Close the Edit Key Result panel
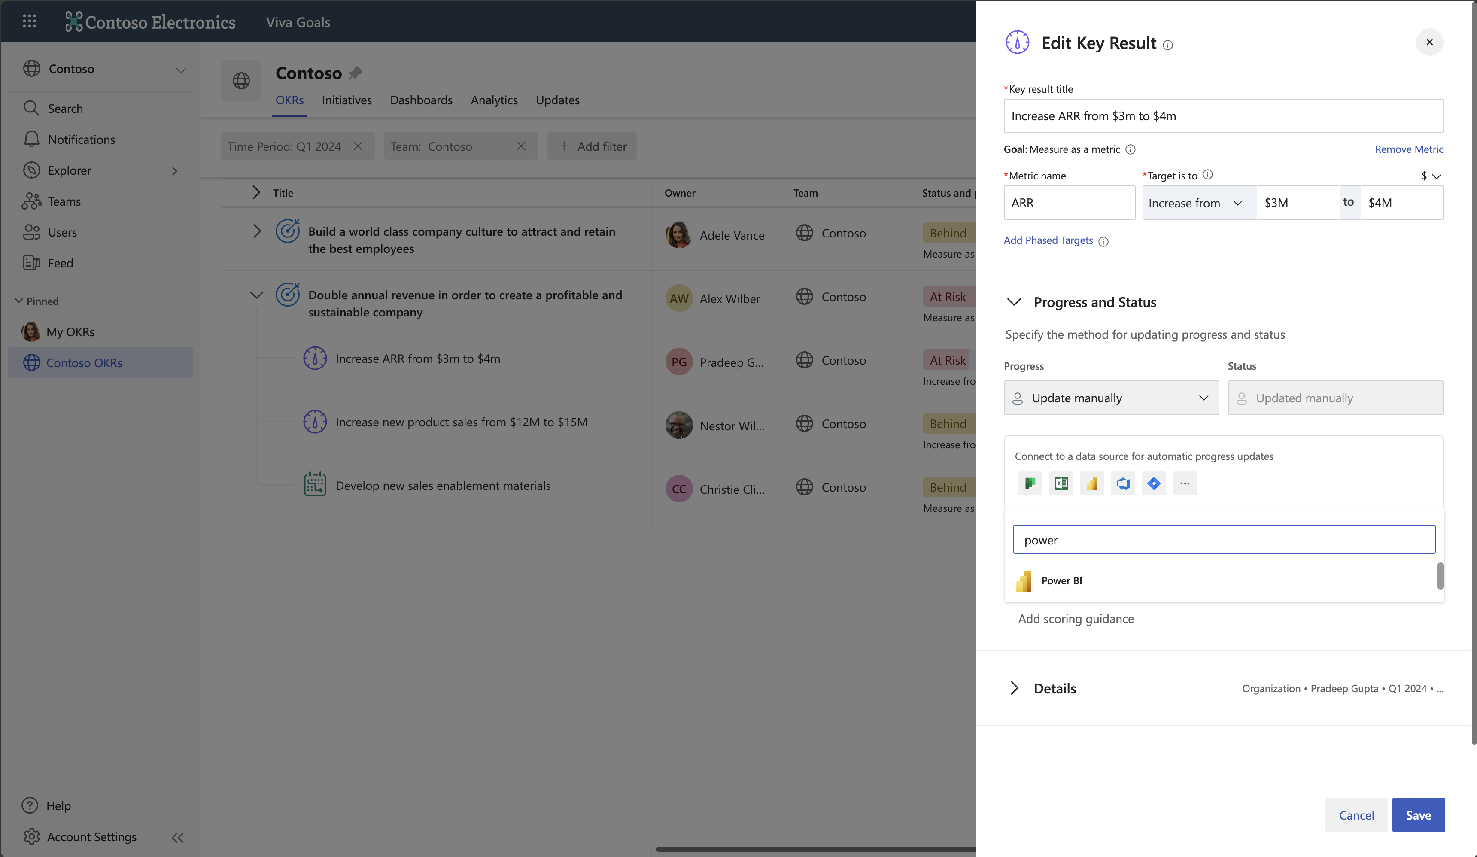Image resolution: width=1477 pixels, height=857 pixels. pyautogui.click(x=1429, y=42)
